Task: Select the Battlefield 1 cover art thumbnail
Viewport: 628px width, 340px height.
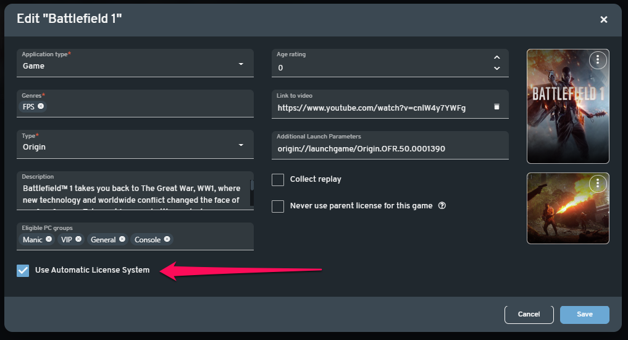Action: click(x=567, y=106)
